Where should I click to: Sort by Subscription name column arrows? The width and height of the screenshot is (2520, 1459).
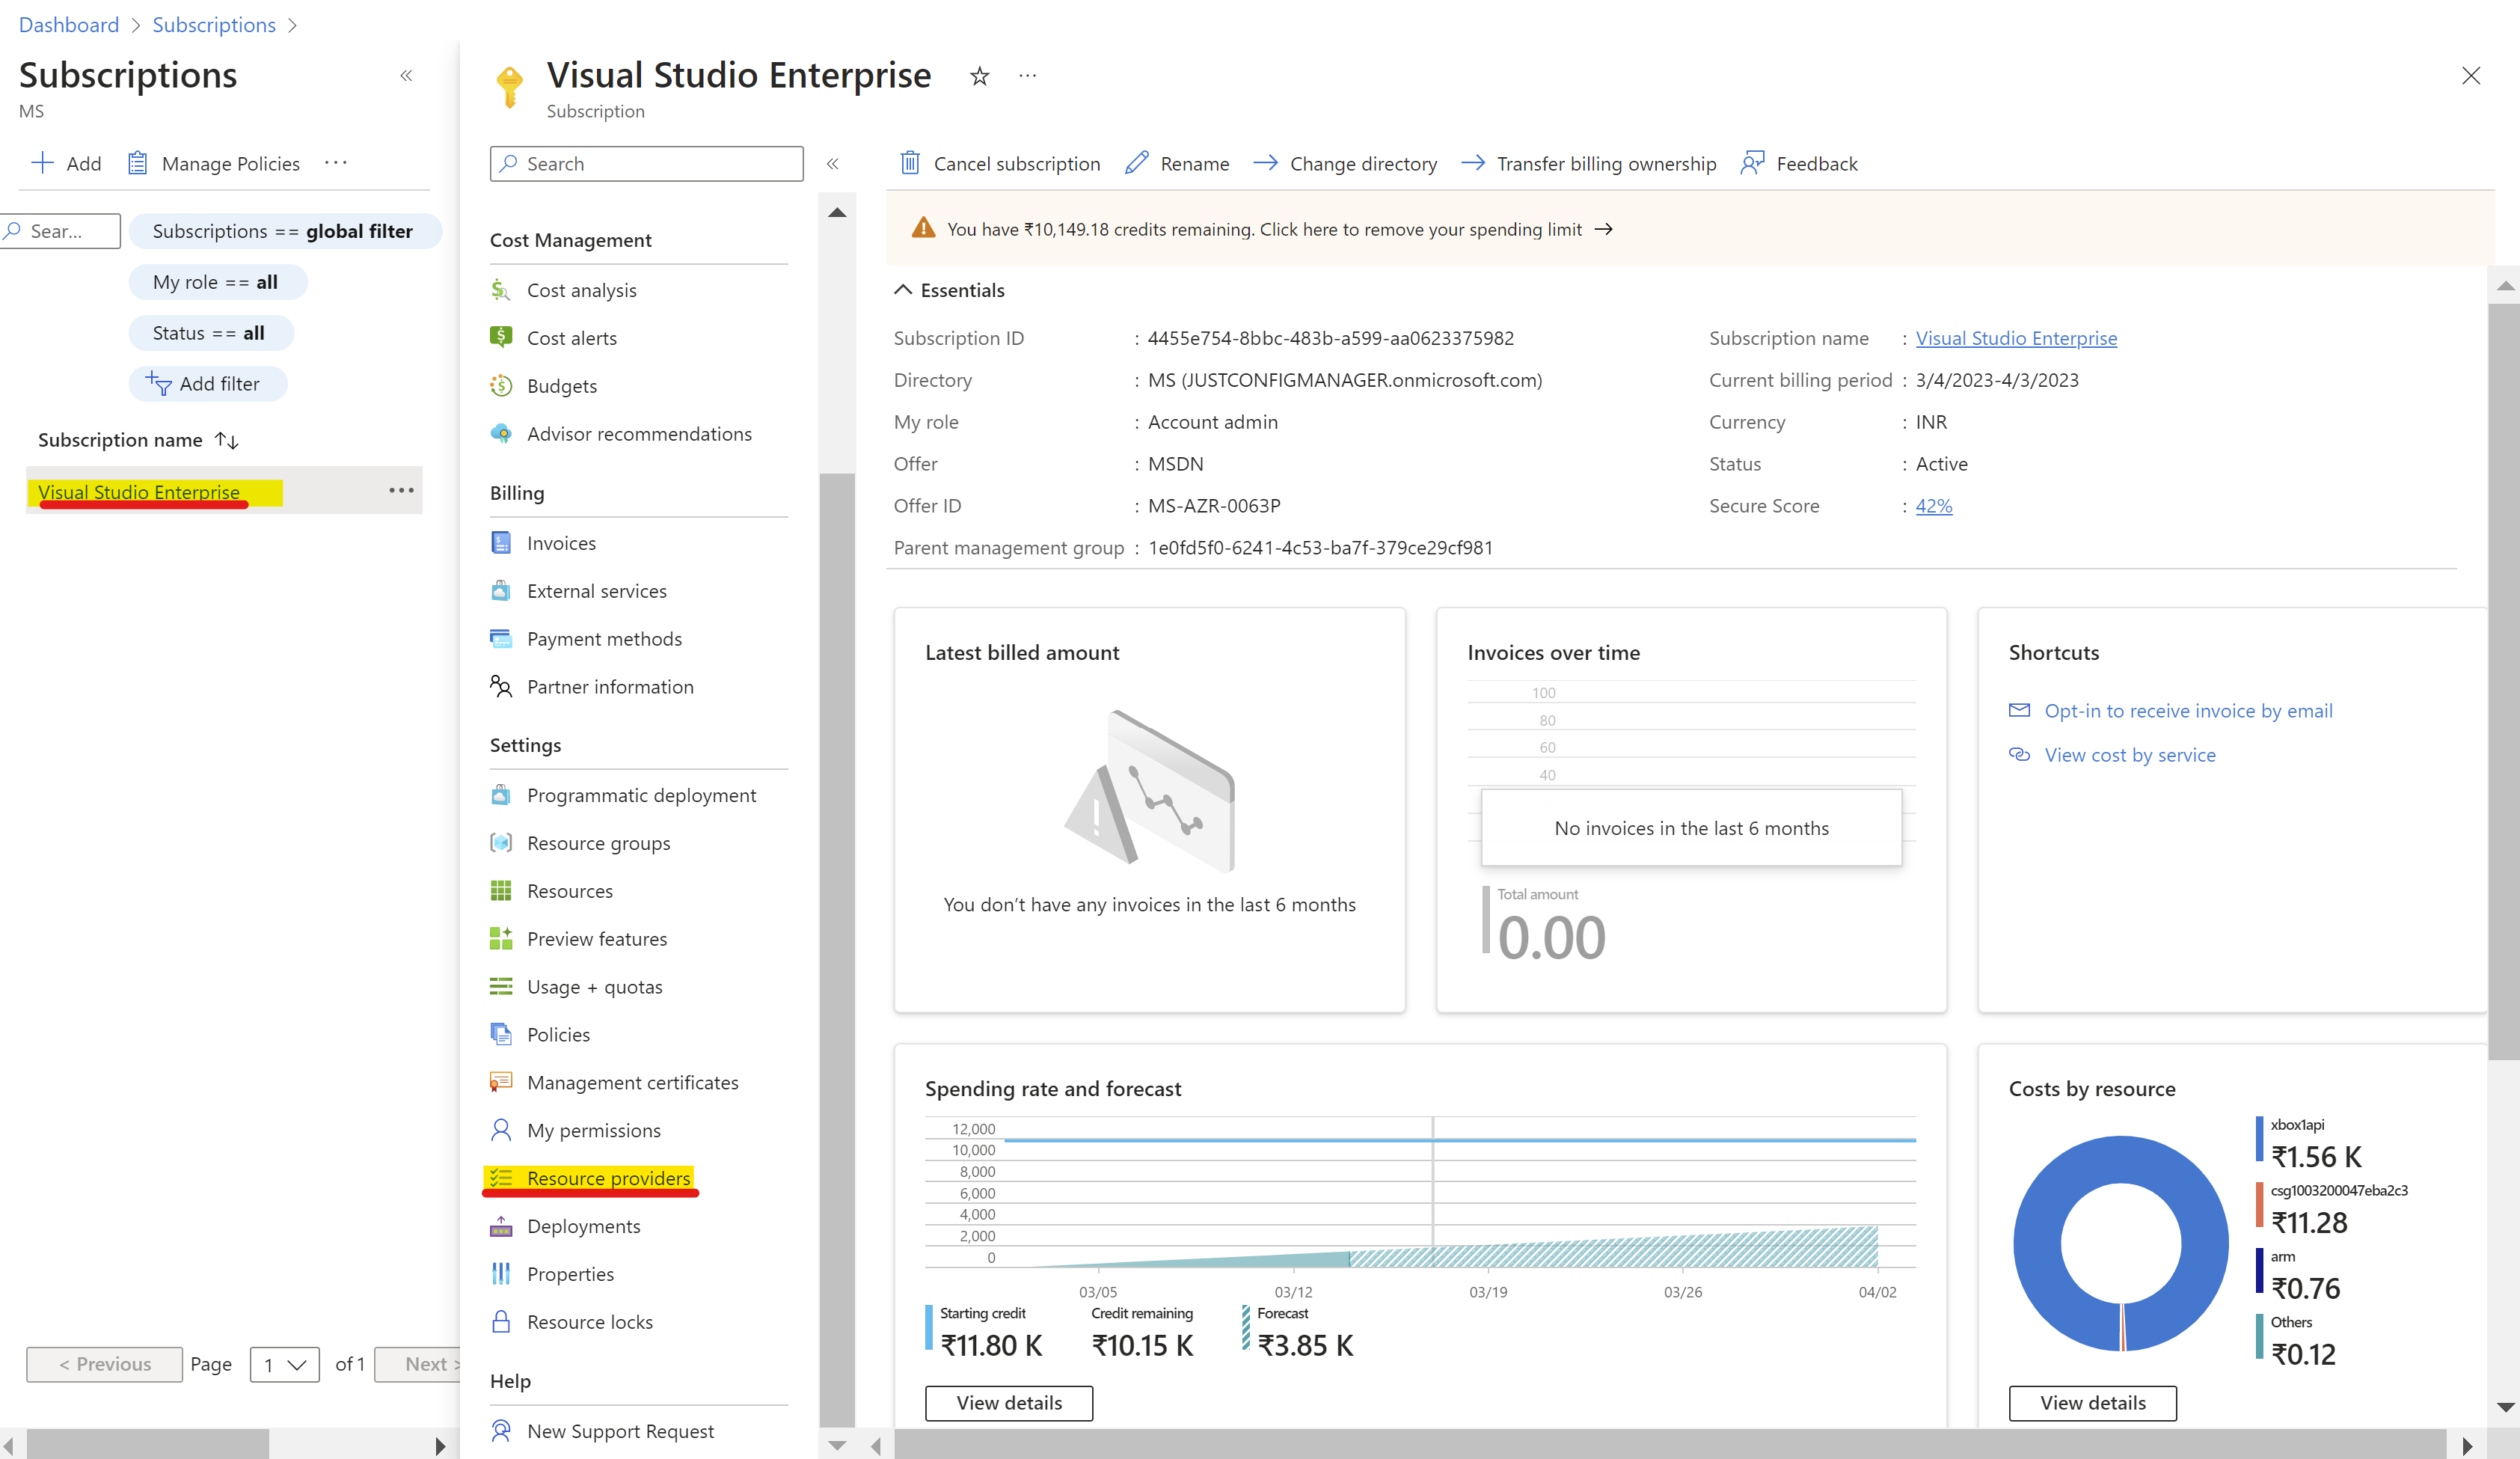227,440
